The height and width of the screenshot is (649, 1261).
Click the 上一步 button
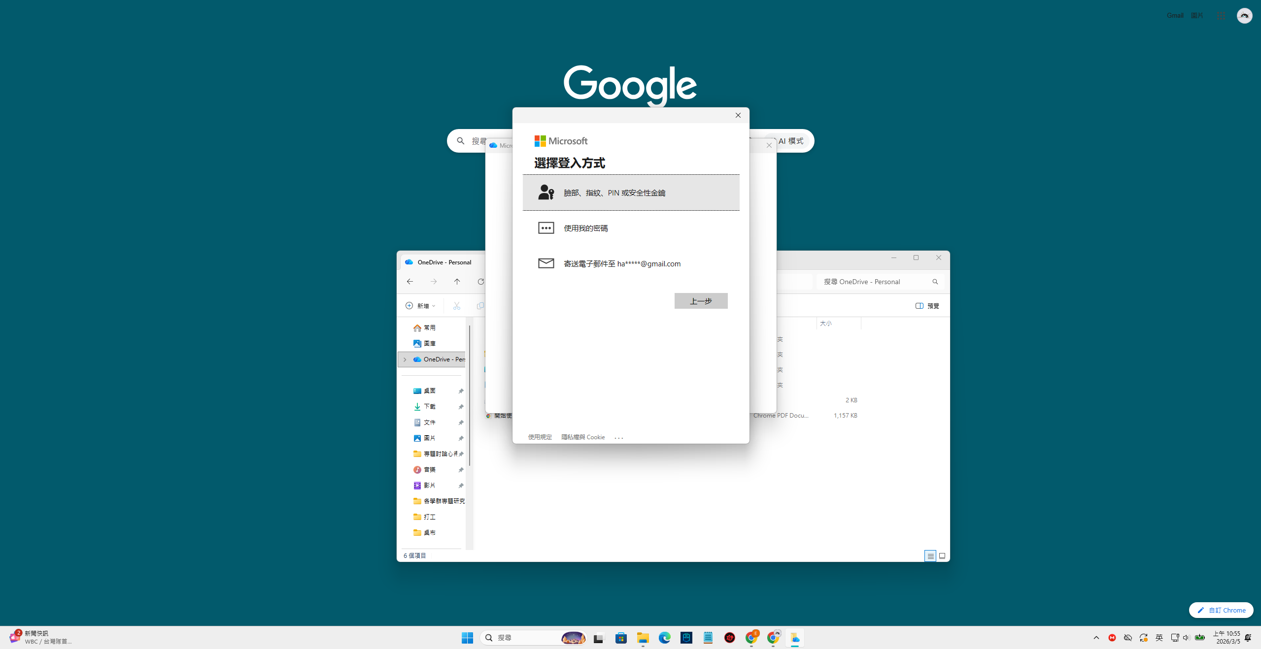pyautogui.click(x=701, y=301)
